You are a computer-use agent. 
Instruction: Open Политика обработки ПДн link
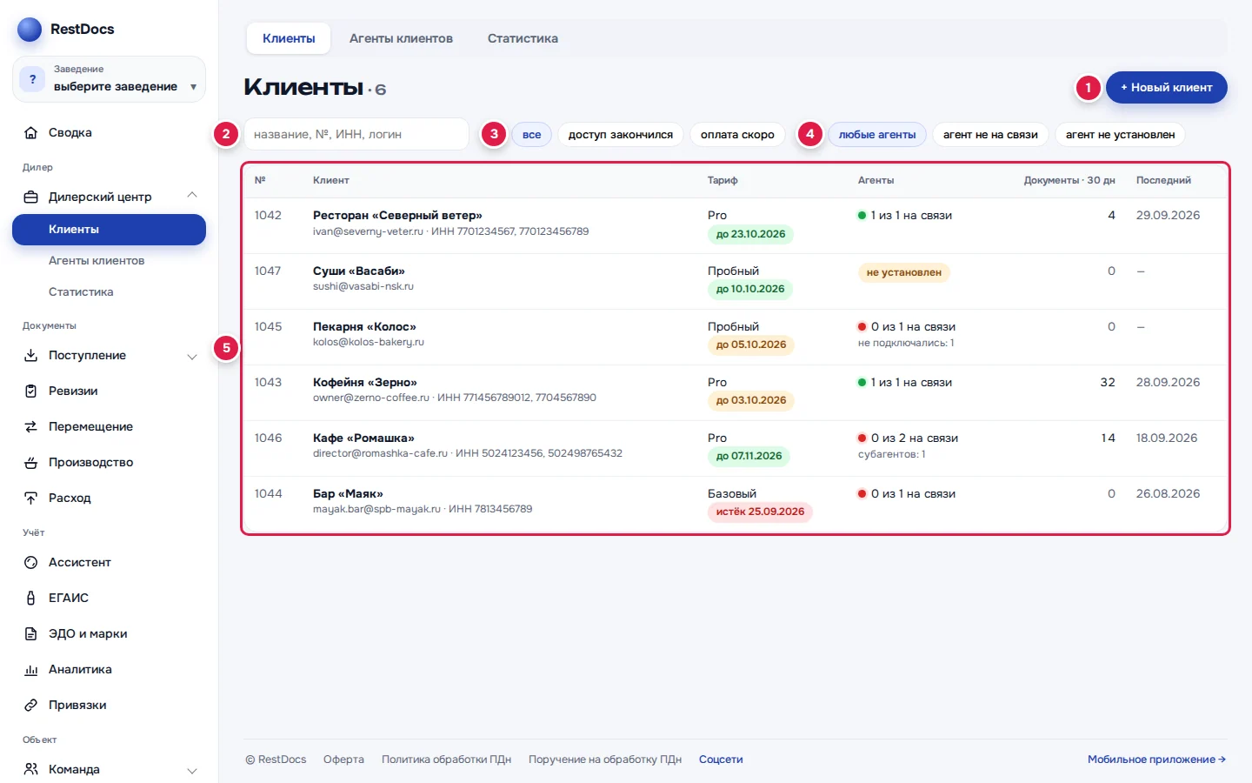[x=446, y=760]
